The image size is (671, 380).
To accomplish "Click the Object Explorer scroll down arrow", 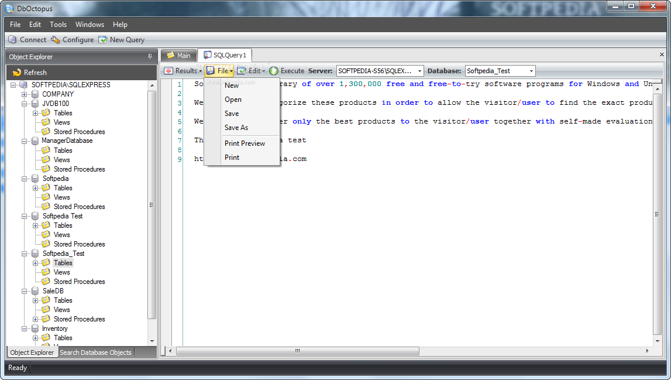I will pyautogui.click(x=152, y=341).
